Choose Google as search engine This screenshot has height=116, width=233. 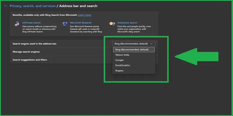(x=134, y=60)
